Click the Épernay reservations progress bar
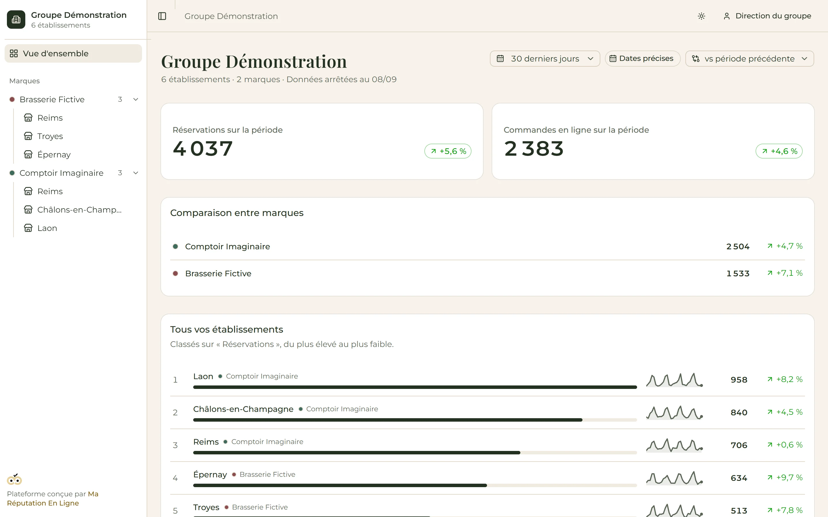 coord(415,485)
